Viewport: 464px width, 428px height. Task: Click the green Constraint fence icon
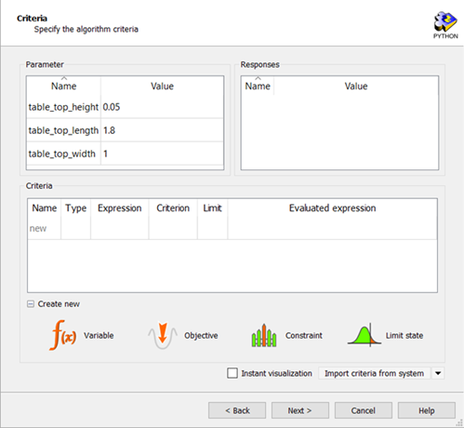[264, 335]
